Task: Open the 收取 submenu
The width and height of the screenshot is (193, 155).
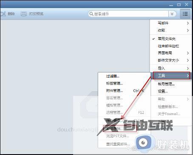Action: [x=170, y=30]
